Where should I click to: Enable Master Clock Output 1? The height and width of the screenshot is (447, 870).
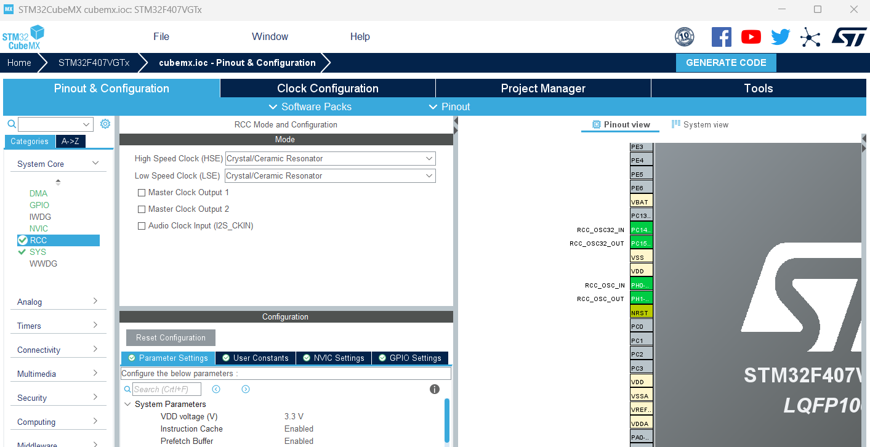pos(142,193)
